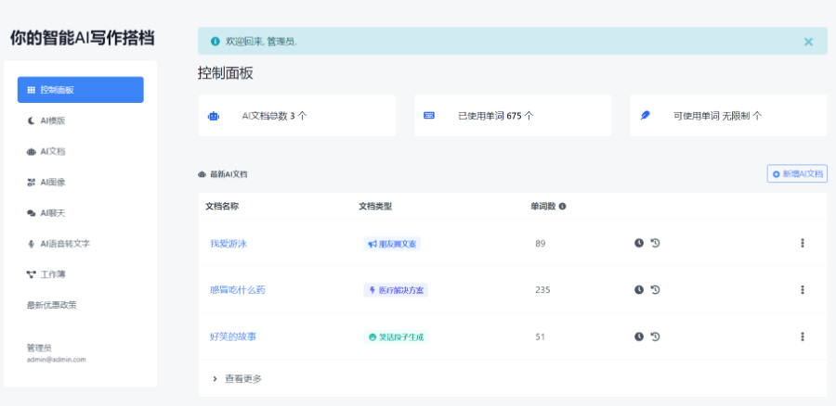Open the document 好笑的故事
The width and height of the screenshot is (836, 406).
coord(233,336)
